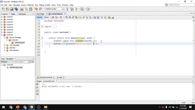Collapse the main method code fold
195x110 pixels.
coord(42,38)
